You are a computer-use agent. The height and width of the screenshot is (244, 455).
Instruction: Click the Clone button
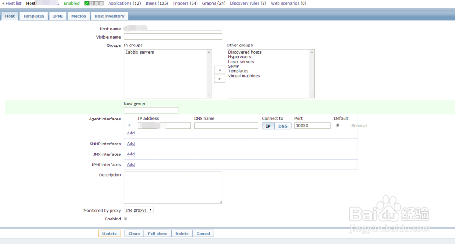(134, 234)
